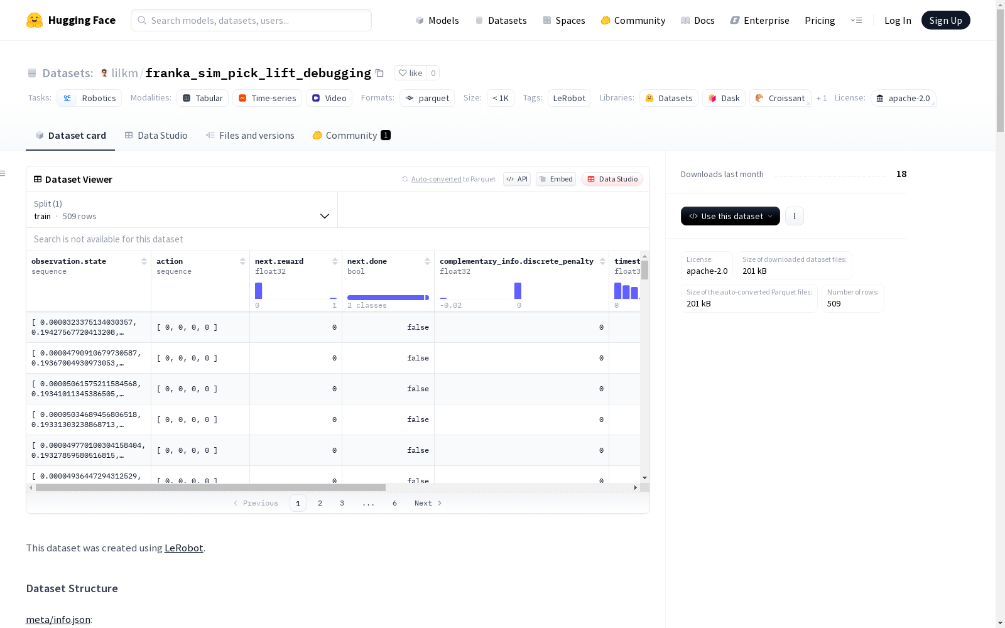Sort the action column
This screenshot has height=628, width=1005.
(242, 261)
